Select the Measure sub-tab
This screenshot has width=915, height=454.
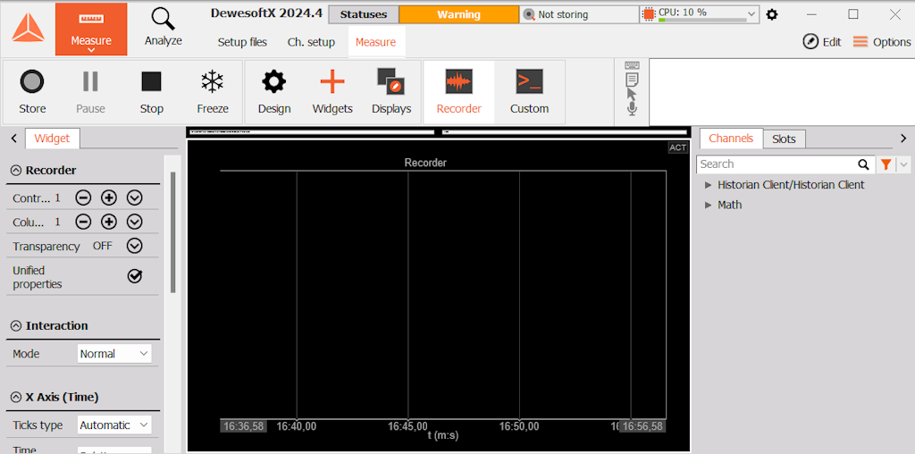tap(376, 42)
